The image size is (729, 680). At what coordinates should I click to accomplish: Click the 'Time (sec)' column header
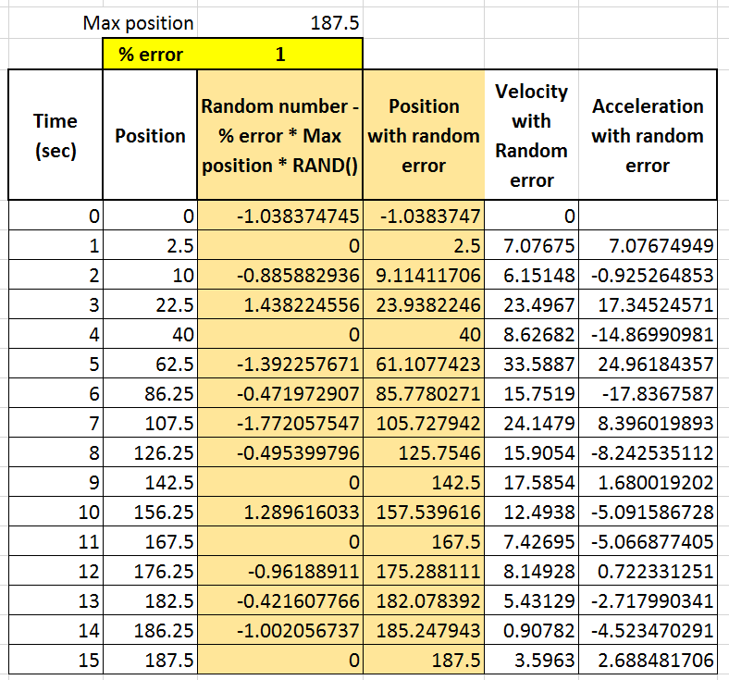(56, 135)
